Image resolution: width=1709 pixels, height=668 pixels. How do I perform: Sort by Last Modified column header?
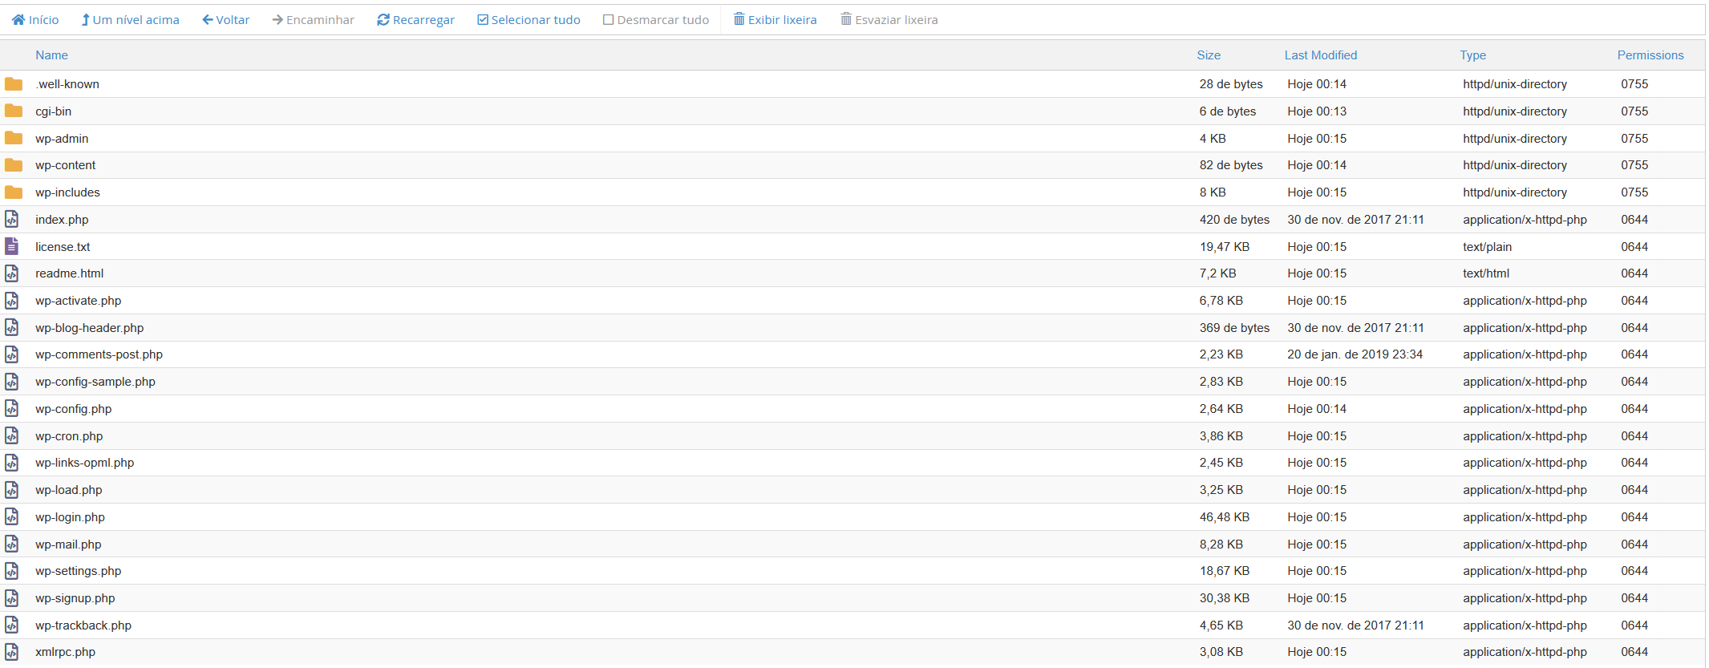click(1320, 55)
